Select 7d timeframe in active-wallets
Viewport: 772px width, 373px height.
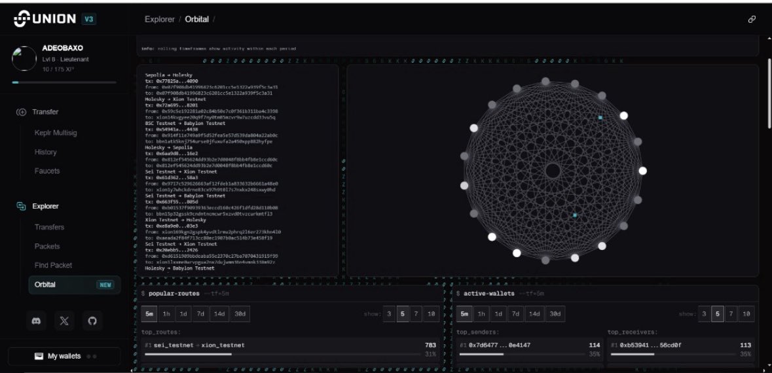click(x=515, y=314)
